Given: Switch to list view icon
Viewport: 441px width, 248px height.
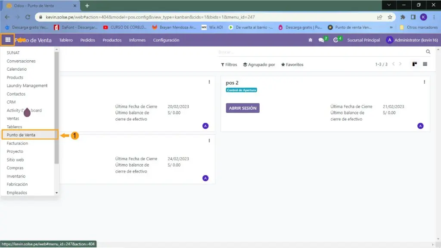Looking at the screenshot, I should (425, 64).
